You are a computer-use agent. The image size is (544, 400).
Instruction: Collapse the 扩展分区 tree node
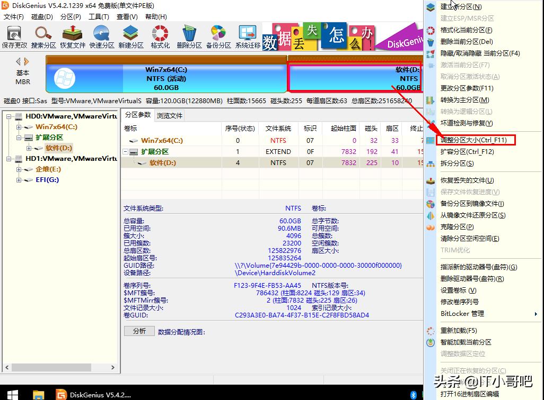[x=17, y=137]
